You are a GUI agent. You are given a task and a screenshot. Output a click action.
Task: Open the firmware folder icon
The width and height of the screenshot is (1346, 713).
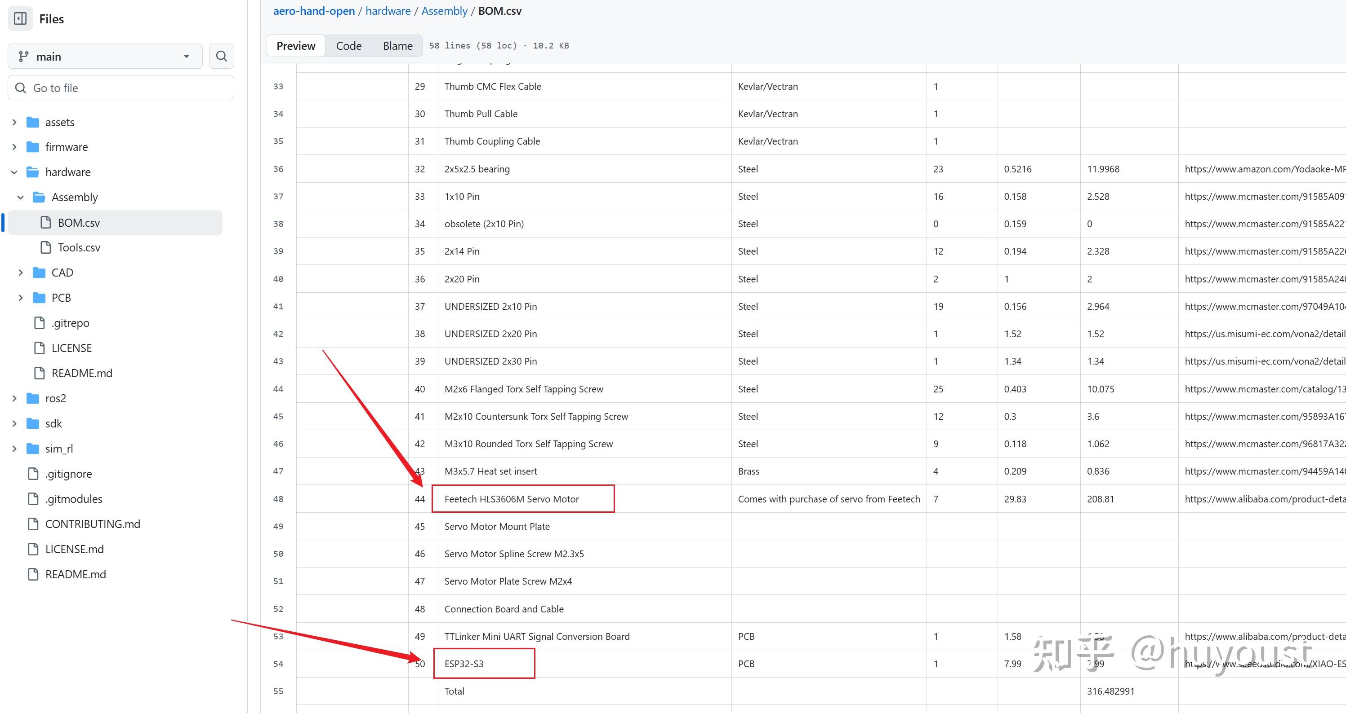click(x=33, y=147)
